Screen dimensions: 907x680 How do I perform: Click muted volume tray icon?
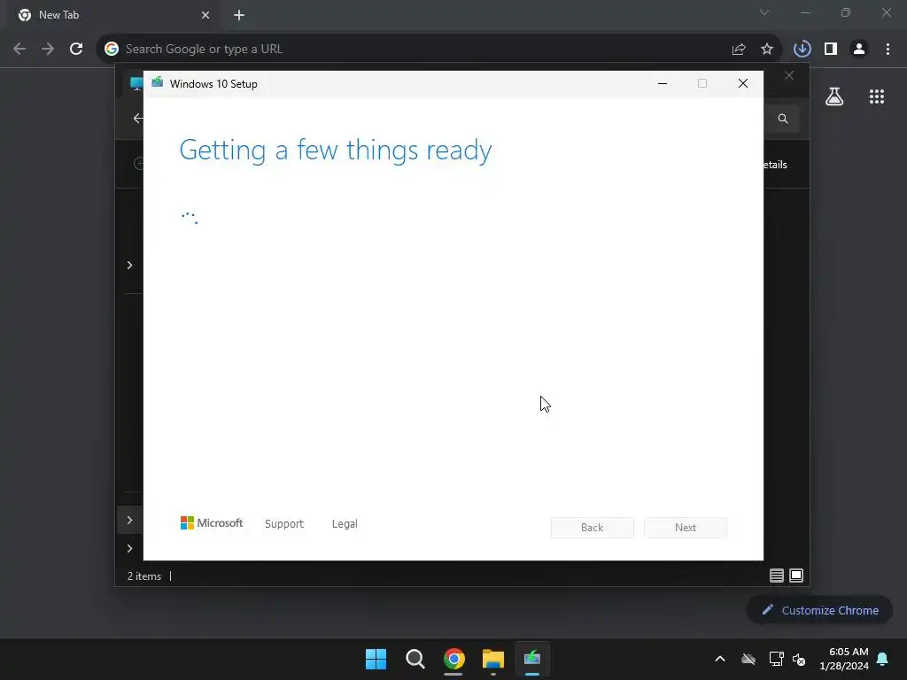tap(799, 659)
